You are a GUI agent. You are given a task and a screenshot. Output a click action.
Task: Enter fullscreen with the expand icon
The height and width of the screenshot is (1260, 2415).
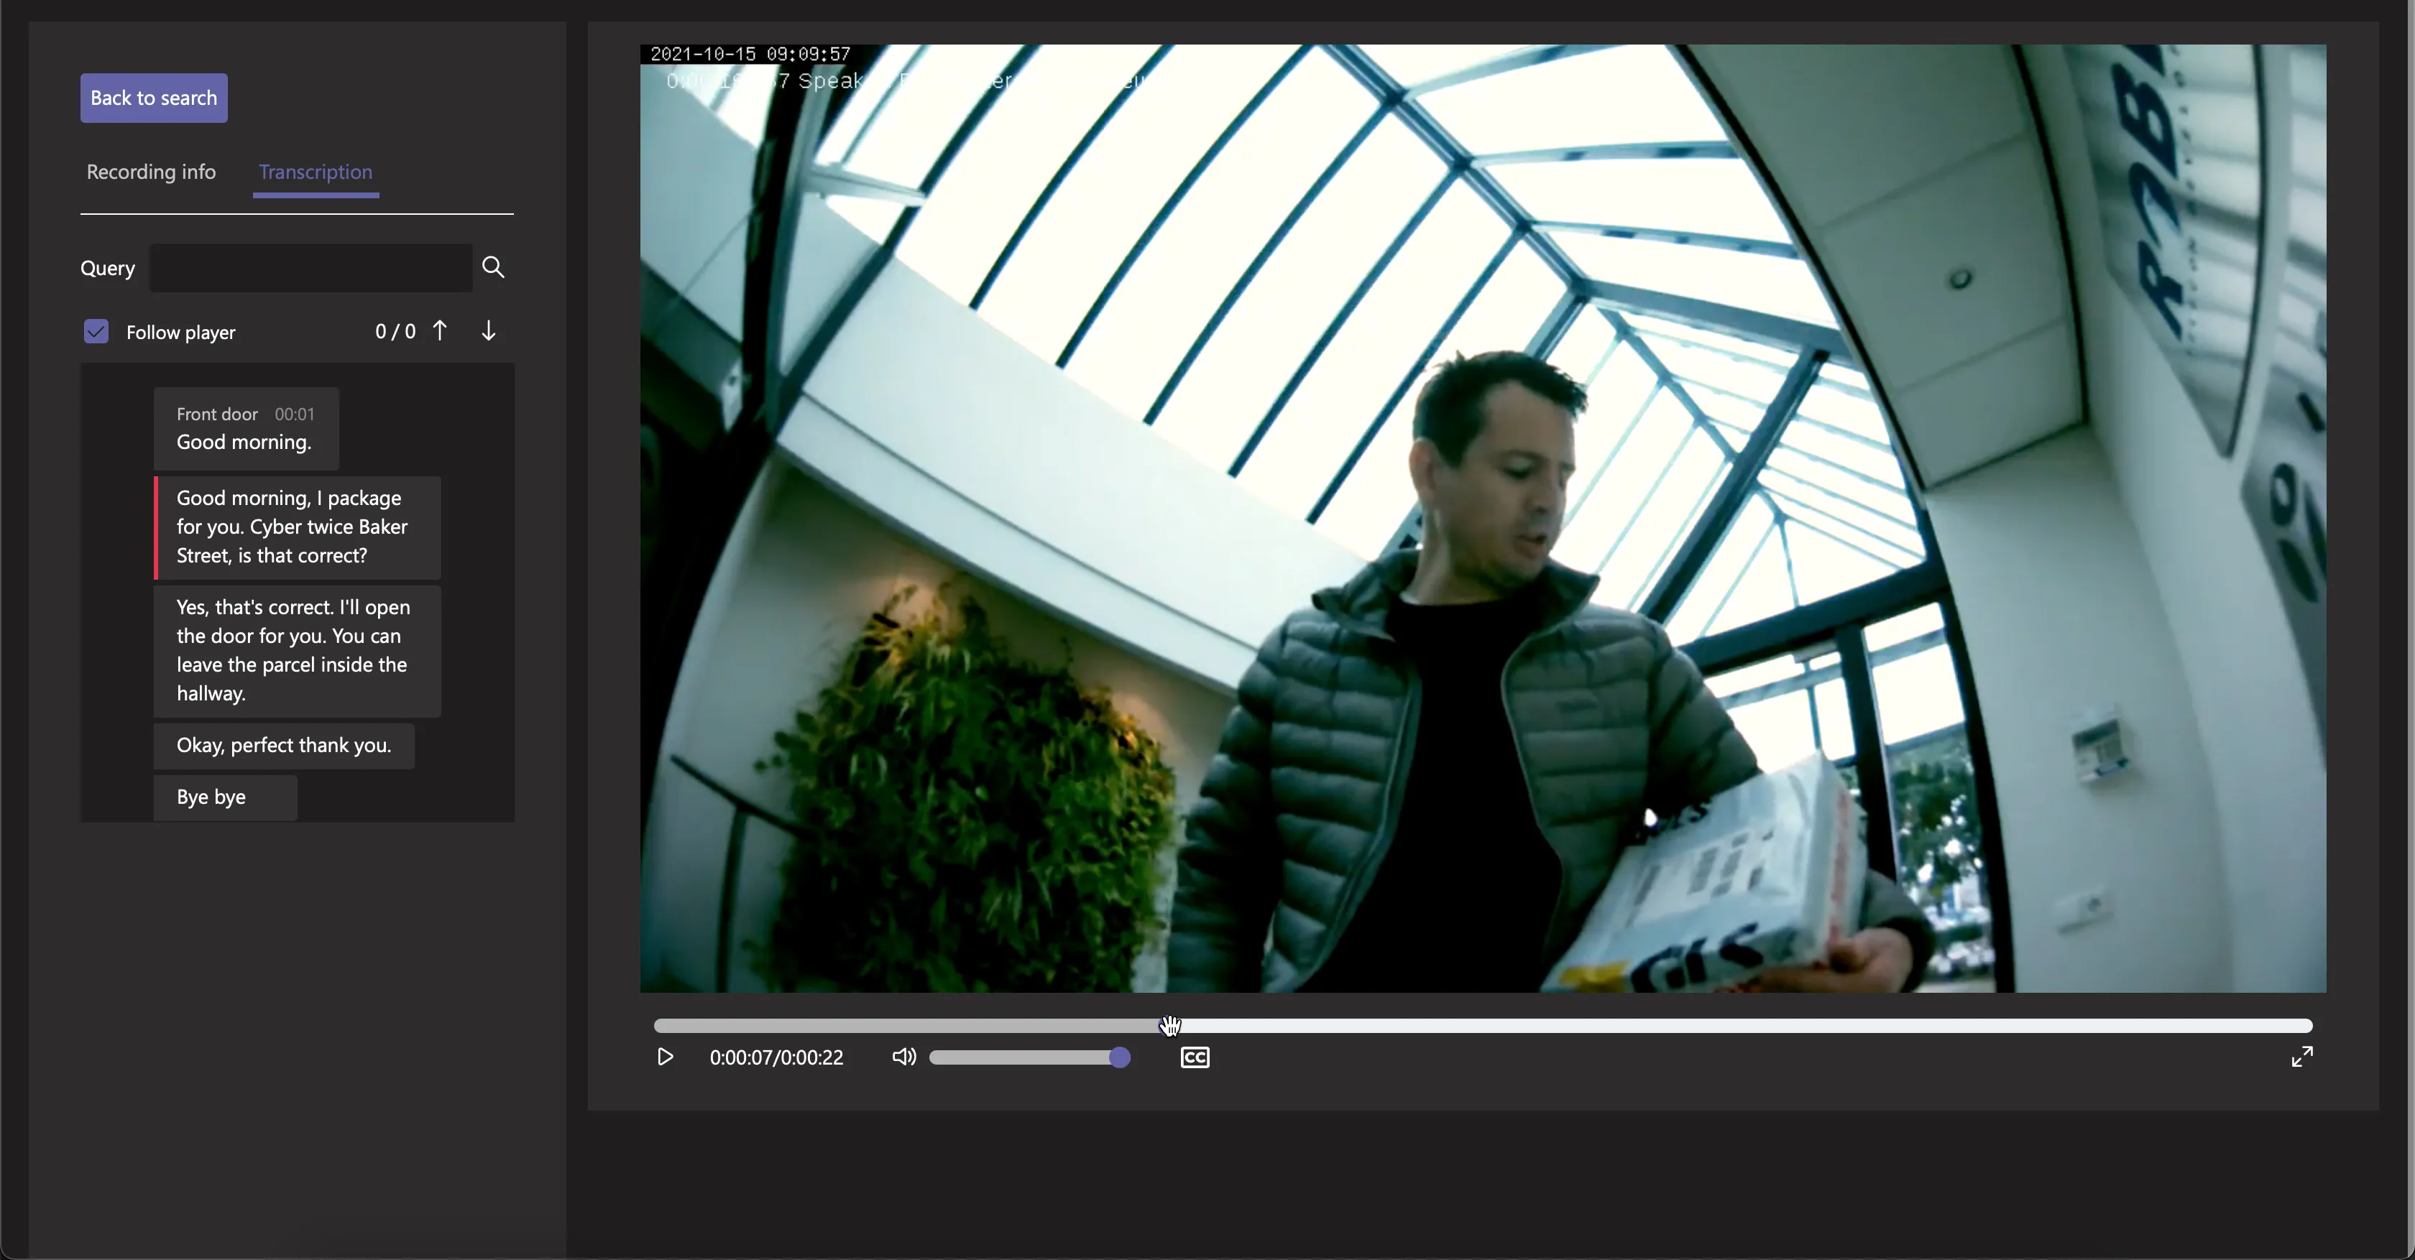(2302, 1057)
